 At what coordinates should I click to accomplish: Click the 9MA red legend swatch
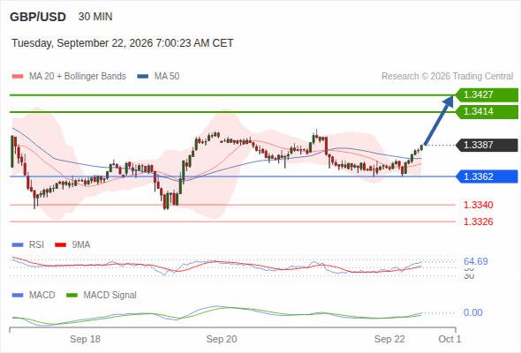60,245
